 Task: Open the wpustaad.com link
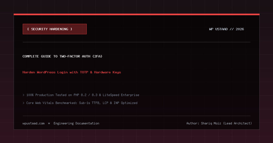pyautogui.click(x=33, y=123)
